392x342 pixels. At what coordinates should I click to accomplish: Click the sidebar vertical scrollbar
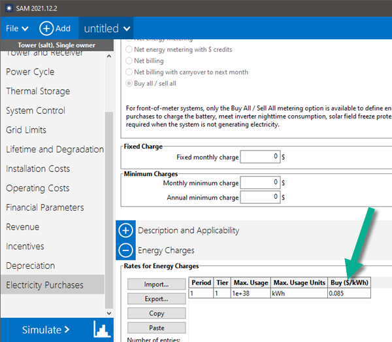[109, 196]
